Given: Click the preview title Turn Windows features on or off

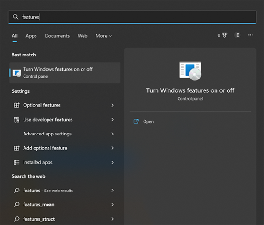Looking at the screenshot, I should 190,90.
